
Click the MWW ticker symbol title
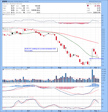[x=4, y=1]
